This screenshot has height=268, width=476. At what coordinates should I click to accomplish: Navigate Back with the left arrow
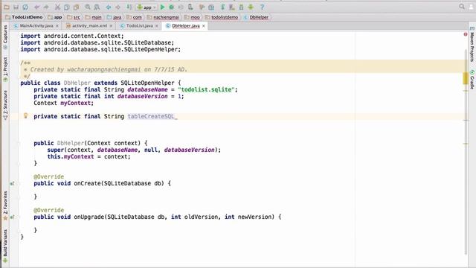(x=109, y=7)
